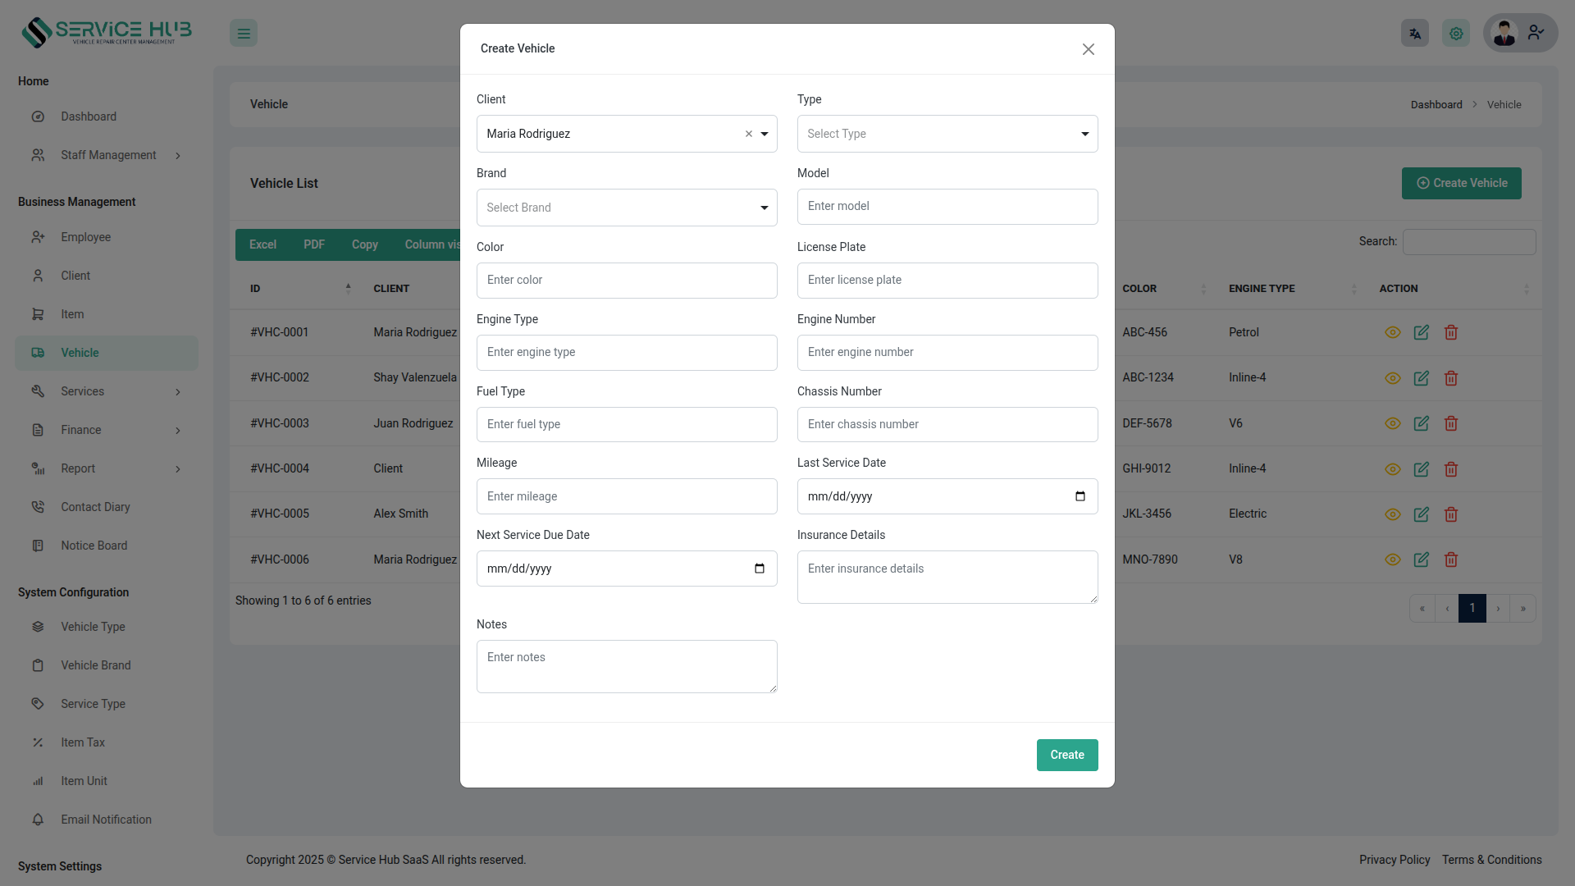Click the Contact Diary phone icon
Image resolution: width=1575 pixels, height=886 pixels.
click(38, 507)
